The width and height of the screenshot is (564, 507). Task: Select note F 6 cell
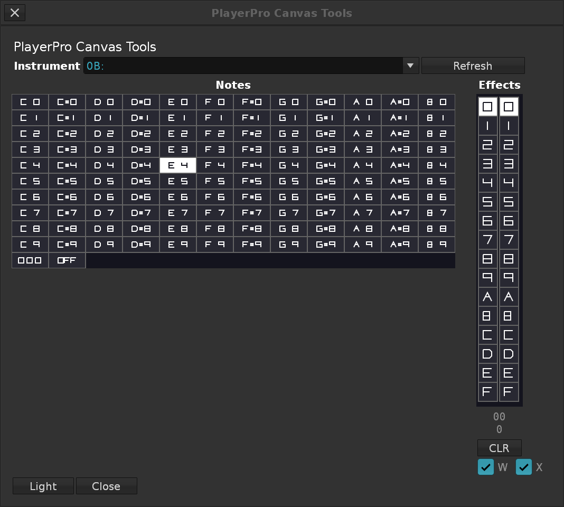click(x=215, y=197)
